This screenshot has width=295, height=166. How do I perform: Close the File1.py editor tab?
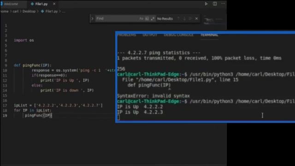tap(54, 4)
